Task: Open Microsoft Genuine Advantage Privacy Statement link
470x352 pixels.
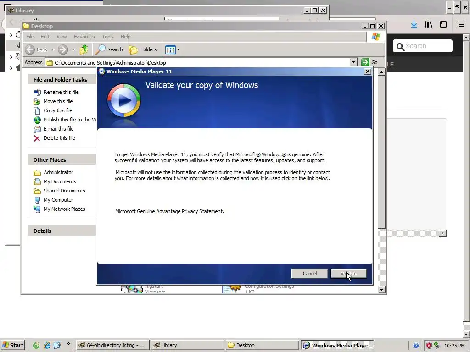Action: tap(170, 211)
